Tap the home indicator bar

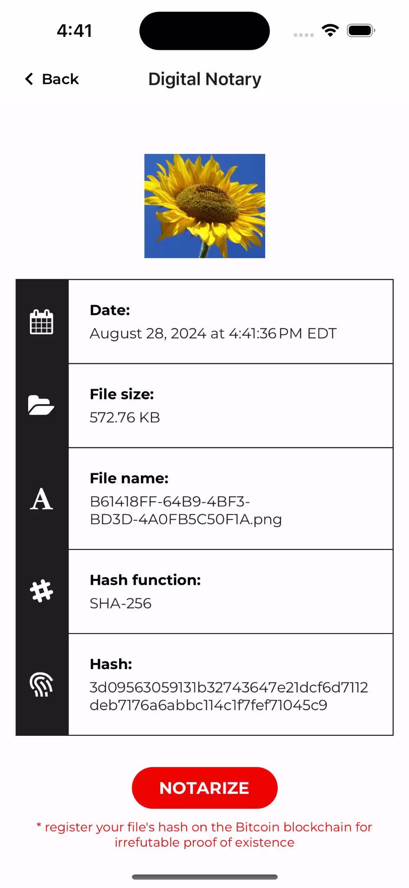pos(204,877)
